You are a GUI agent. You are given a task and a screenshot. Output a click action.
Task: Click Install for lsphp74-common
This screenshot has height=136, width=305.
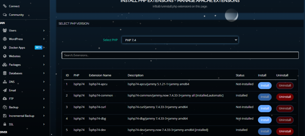[x=265, y=97]
